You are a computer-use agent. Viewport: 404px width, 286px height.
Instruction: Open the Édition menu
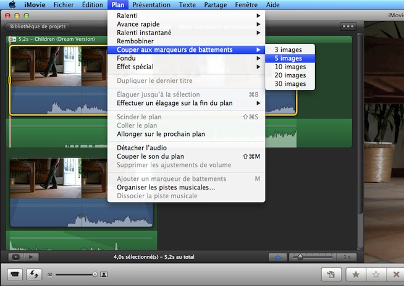92,5
